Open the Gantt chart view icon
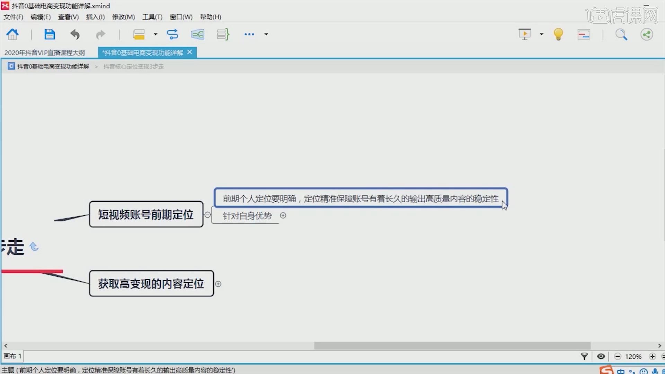The height and width of the screenshot is (374, 665). [x=584, y=34]
